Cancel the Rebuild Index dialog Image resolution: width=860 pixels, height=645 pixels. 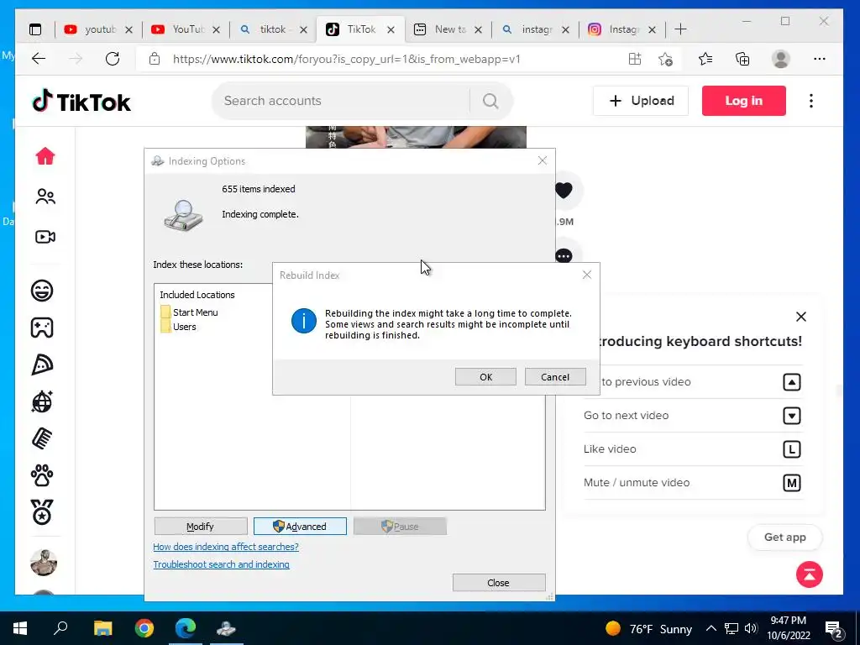[x=555, y=377]
